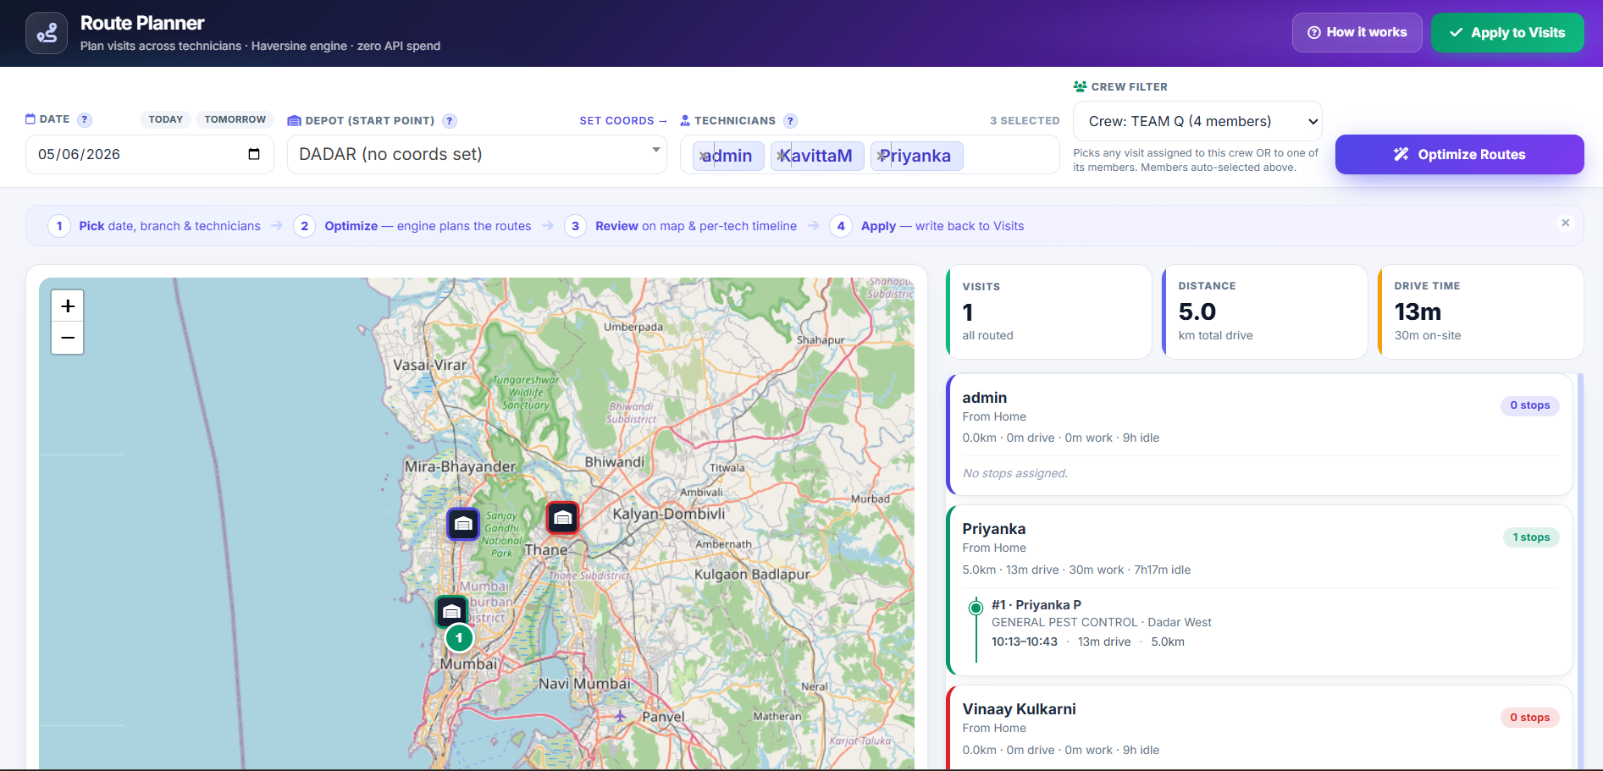Open the admin technician route card
1603x771 pixels.
pyautogui.click(x=1259, y=434)
